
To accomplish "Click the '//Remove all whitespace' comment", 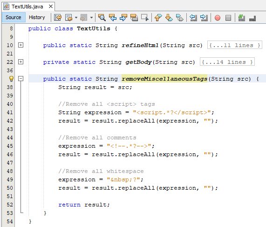I will click(101, 172).
